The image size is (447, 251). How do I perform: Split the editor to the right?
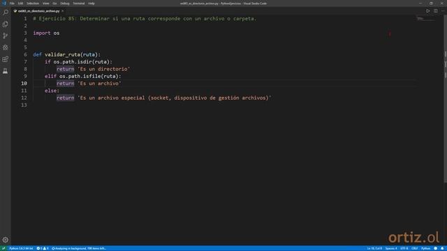[436, 11]
